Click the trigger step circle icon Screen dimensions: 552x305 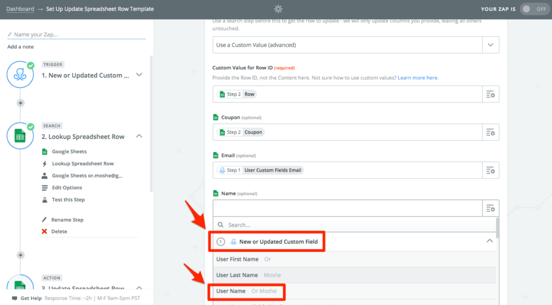[x=20, y=75]
